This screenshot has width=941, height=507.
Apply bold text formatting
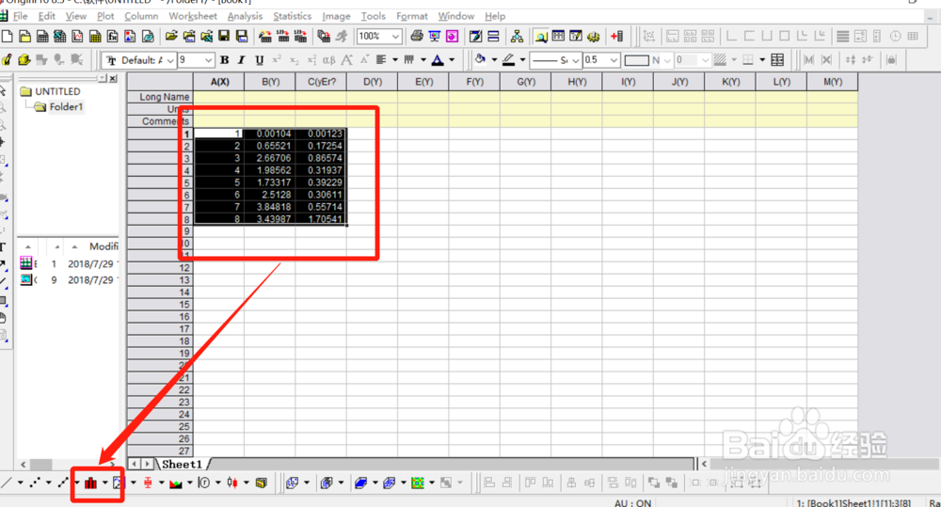coord(225,60)
